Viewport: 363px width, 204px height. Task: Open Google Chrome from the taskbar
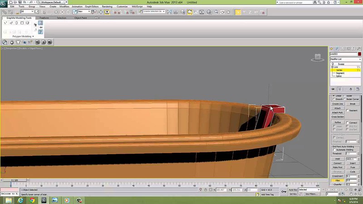[x=32, y=199]
